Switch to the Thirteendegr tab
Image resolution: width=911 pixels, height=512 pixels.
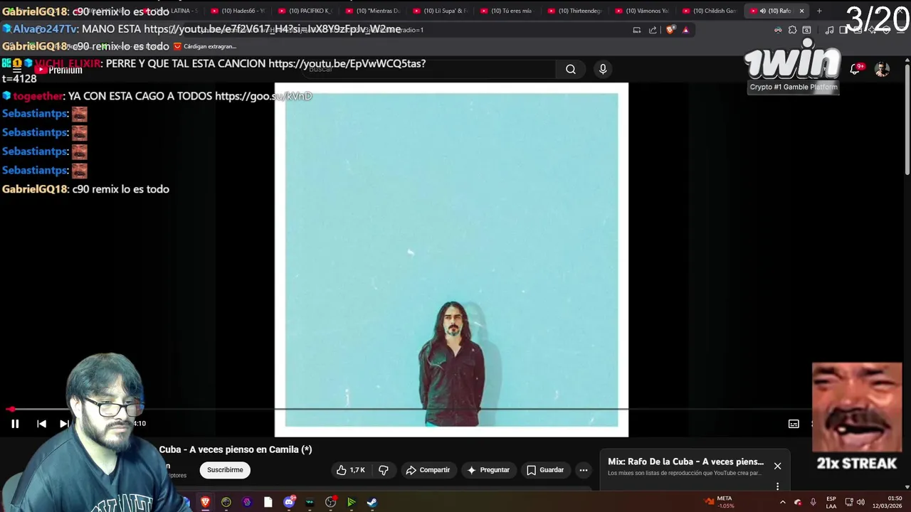pyautogui.click(x=574, y=11)
